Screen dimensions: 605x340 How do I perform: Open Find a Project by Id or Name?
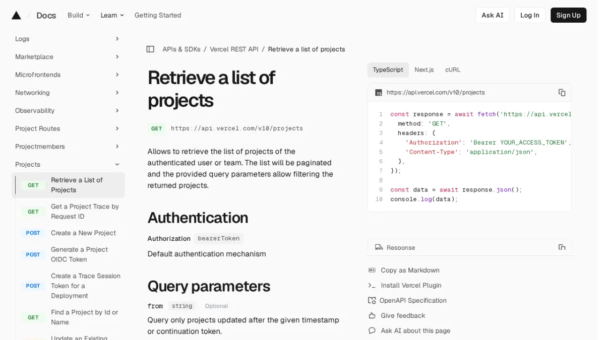point(68,317)
